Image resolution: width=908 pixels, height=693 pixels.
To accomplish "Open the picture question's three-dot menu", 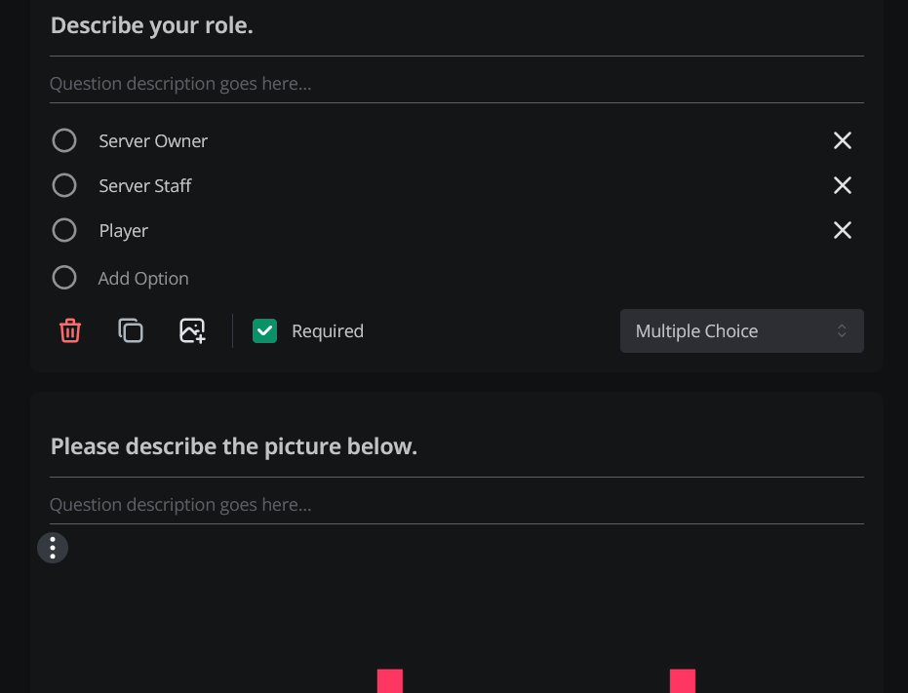I will point(52,547).
